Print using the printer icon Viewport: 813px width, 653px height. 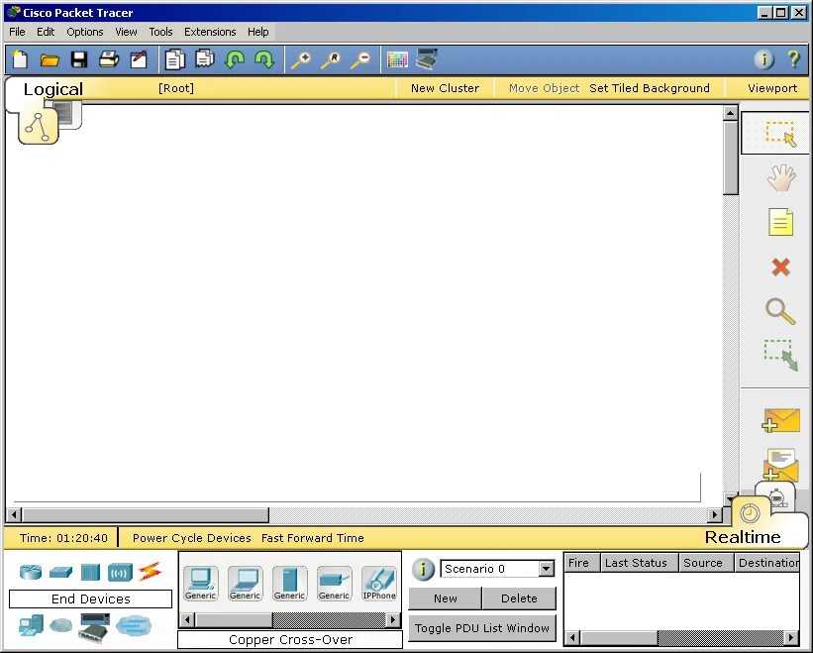pos(109,59)
